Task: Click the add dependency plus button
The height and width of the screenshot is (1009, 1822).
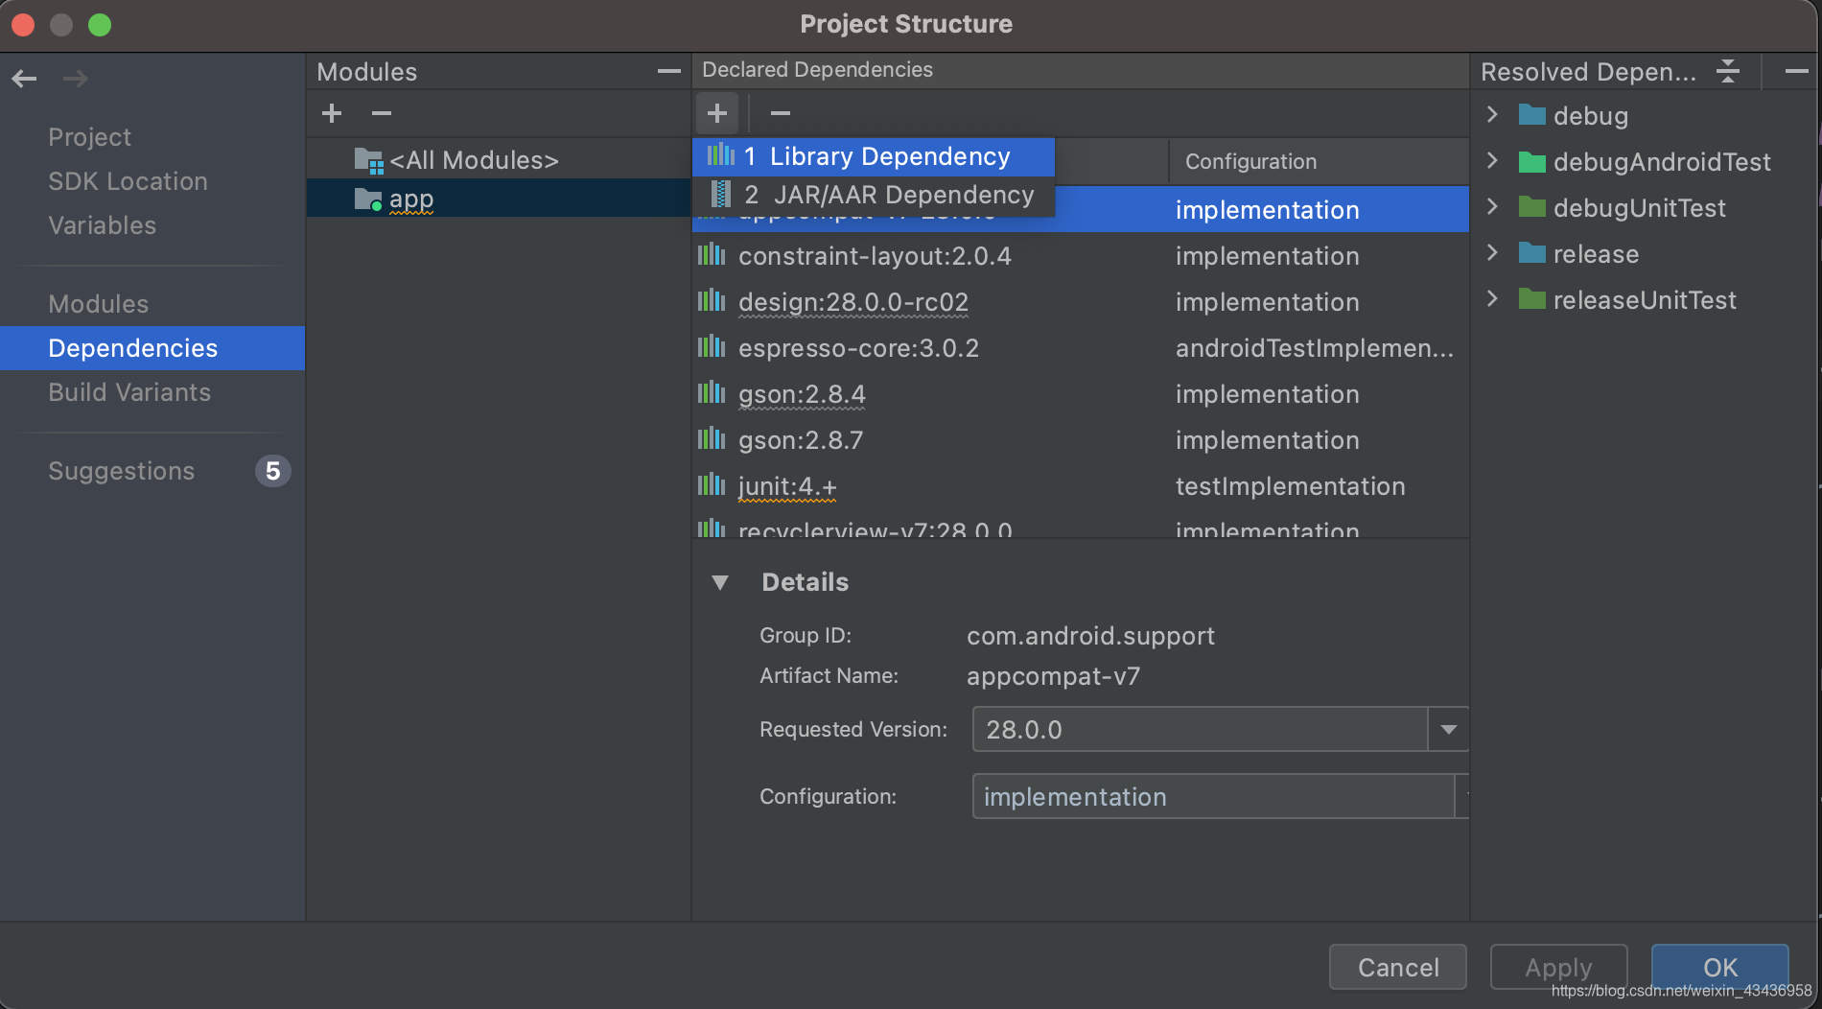Action: (x=717, y=113)
